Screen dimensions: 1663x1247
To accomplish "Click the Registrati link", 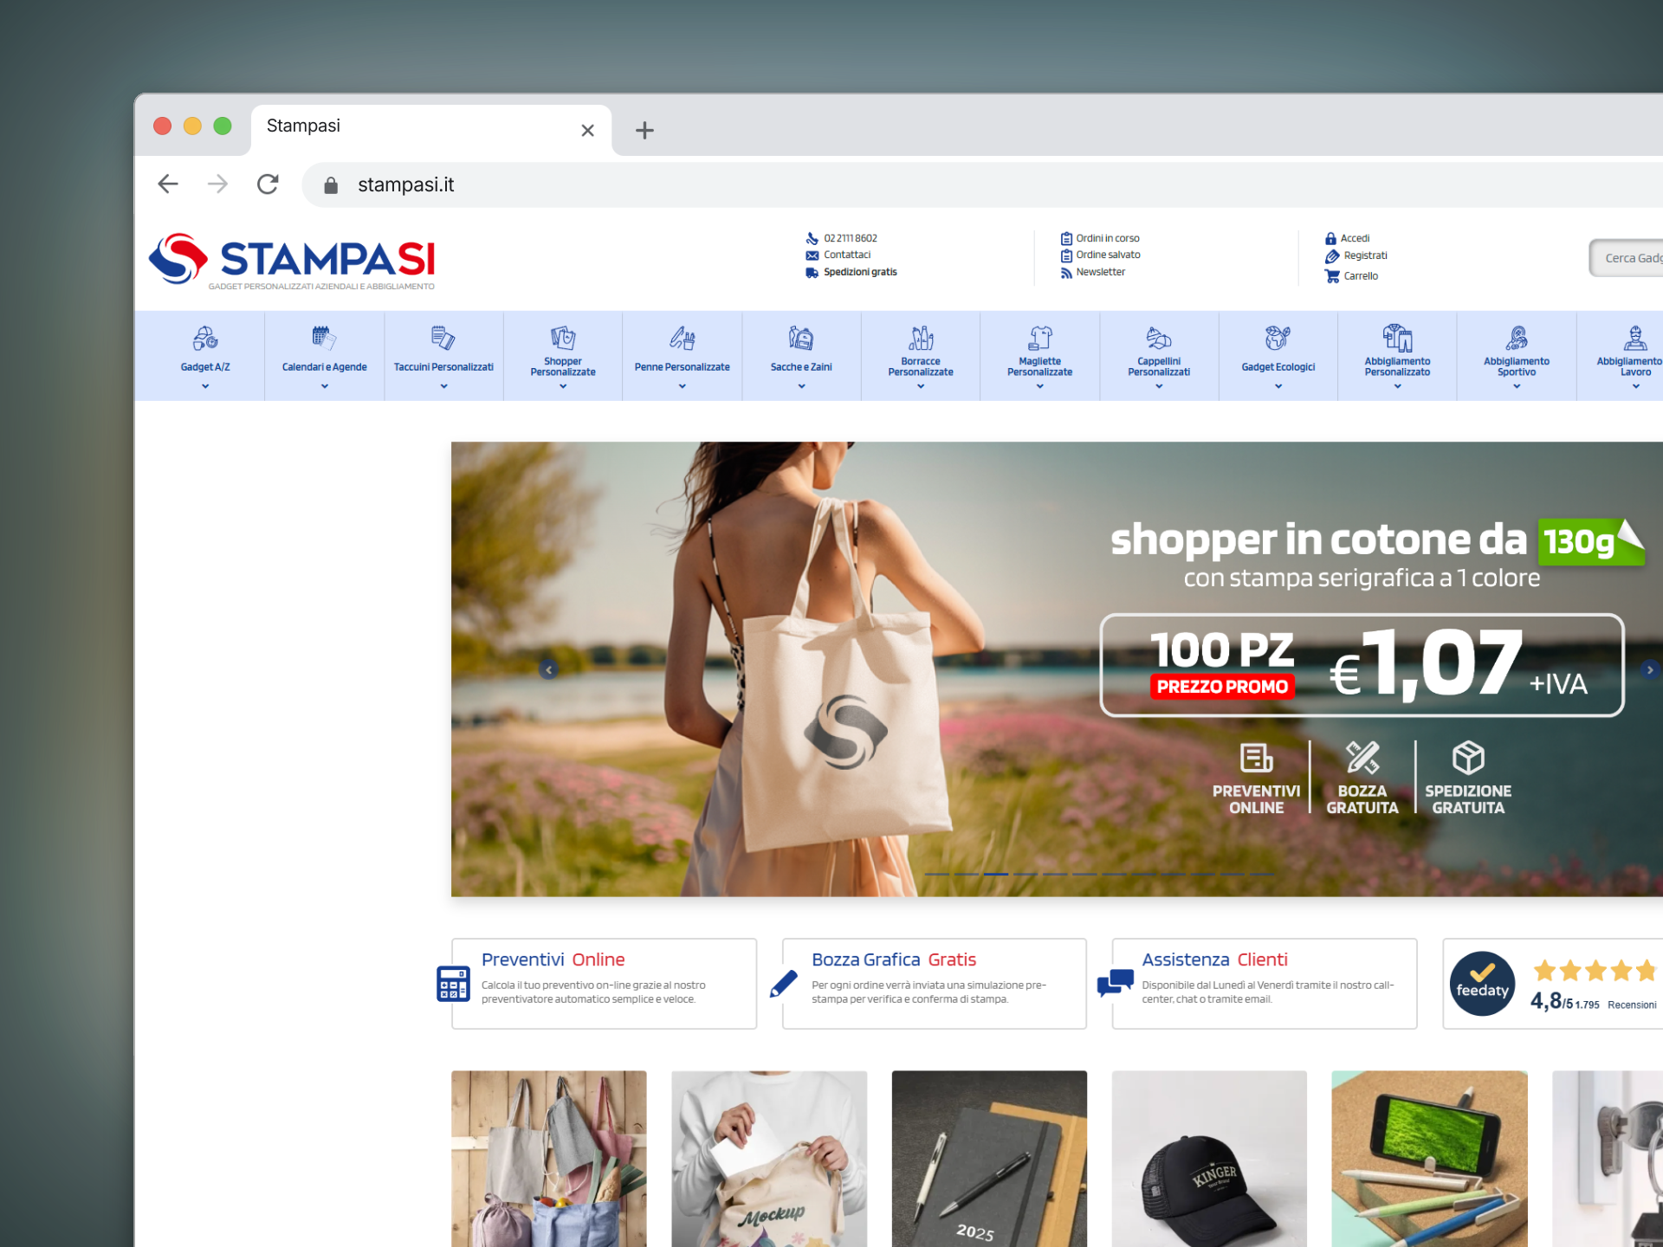I will [x=1365, y=255].
